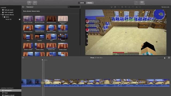
Task: Click the blue audio waveform under the second clip
Action: [107, 86]
